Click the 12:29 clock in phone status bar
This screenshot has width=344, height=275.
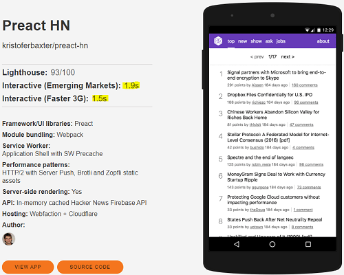(328, 30)
